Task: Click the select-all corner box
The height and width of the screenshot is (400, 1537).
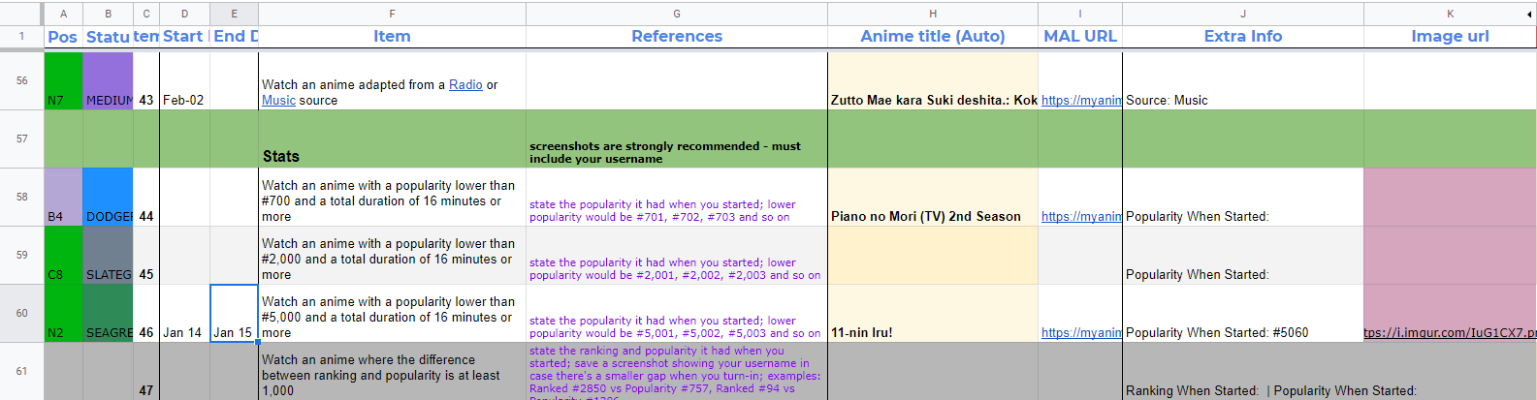Action: 21,14
